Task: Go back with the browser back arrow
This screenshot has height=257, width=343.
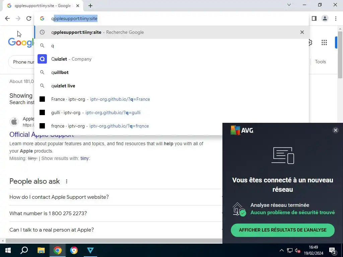Action: point(7,18)
